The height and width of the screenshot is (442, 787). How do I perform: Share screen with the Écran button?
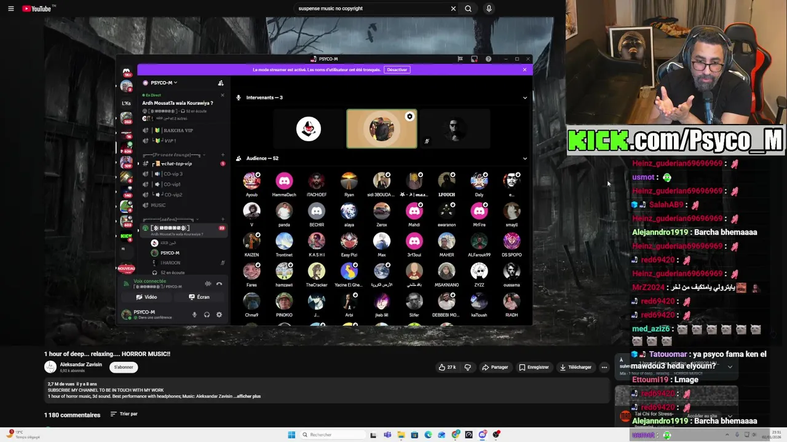(199, 297)
